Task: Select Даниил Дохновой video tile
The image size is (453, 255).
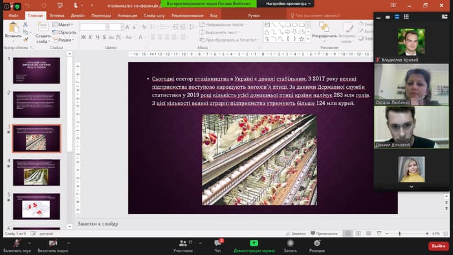Action: point(412,127)
